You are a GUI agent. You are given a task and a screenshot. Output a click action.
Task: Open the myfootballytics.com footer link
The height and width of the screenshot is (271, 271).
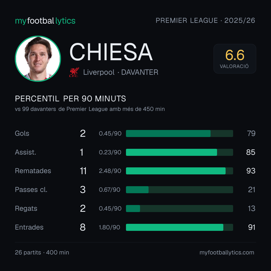pyautogui.click(x=227, y=252)
